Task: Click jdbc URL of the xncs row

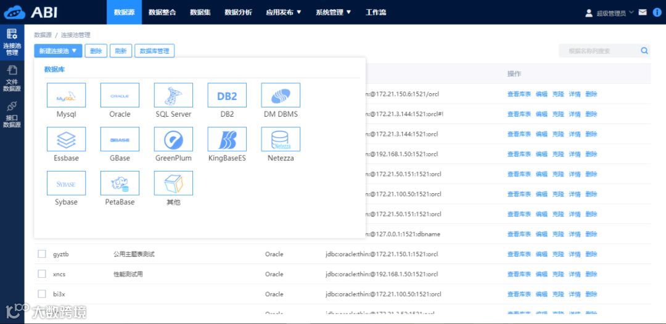Action: tap(382, 274)
